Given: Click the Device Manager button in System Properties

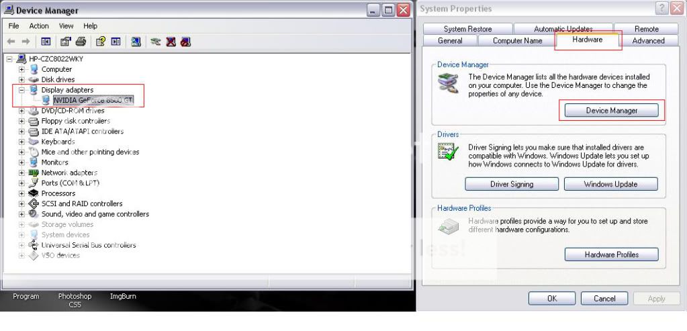Looking at the screenshot, I should pos(612,110).
